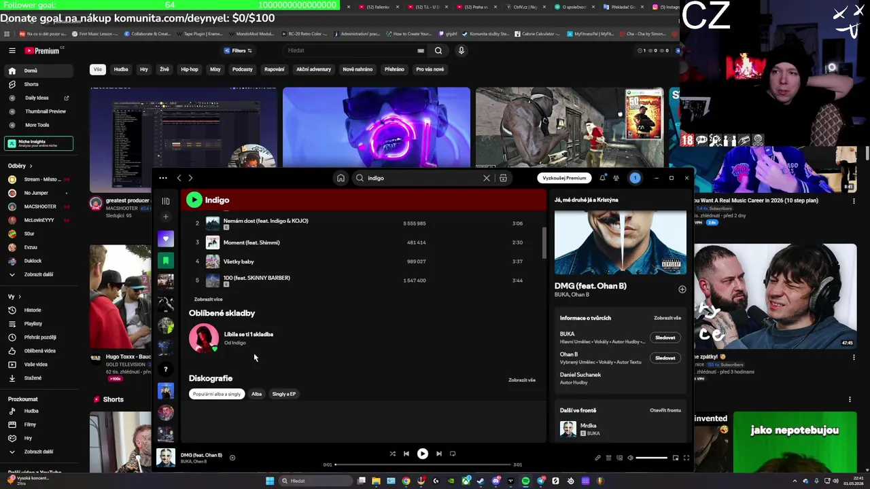Click the create playlist plus in library sidebar
Image resolution: width=870 pixels, height=489 pixels.
point(165,217)
